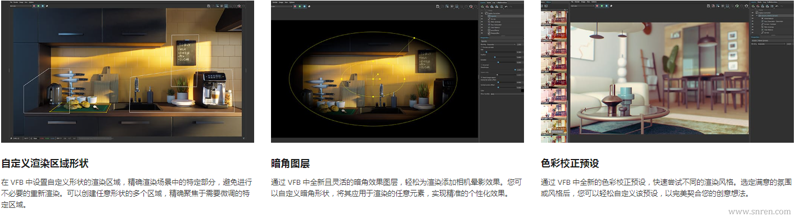Click the black Color swatch in Vignette properties
795x218 pixels.
click(522, 91)
